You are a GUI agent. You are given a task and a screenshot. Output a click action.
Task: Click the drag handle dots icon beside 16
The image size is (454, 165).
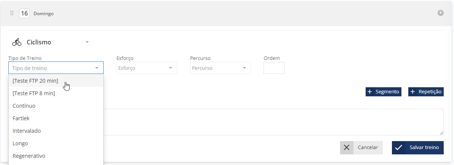pyautogui.click(x=12, y=13)
